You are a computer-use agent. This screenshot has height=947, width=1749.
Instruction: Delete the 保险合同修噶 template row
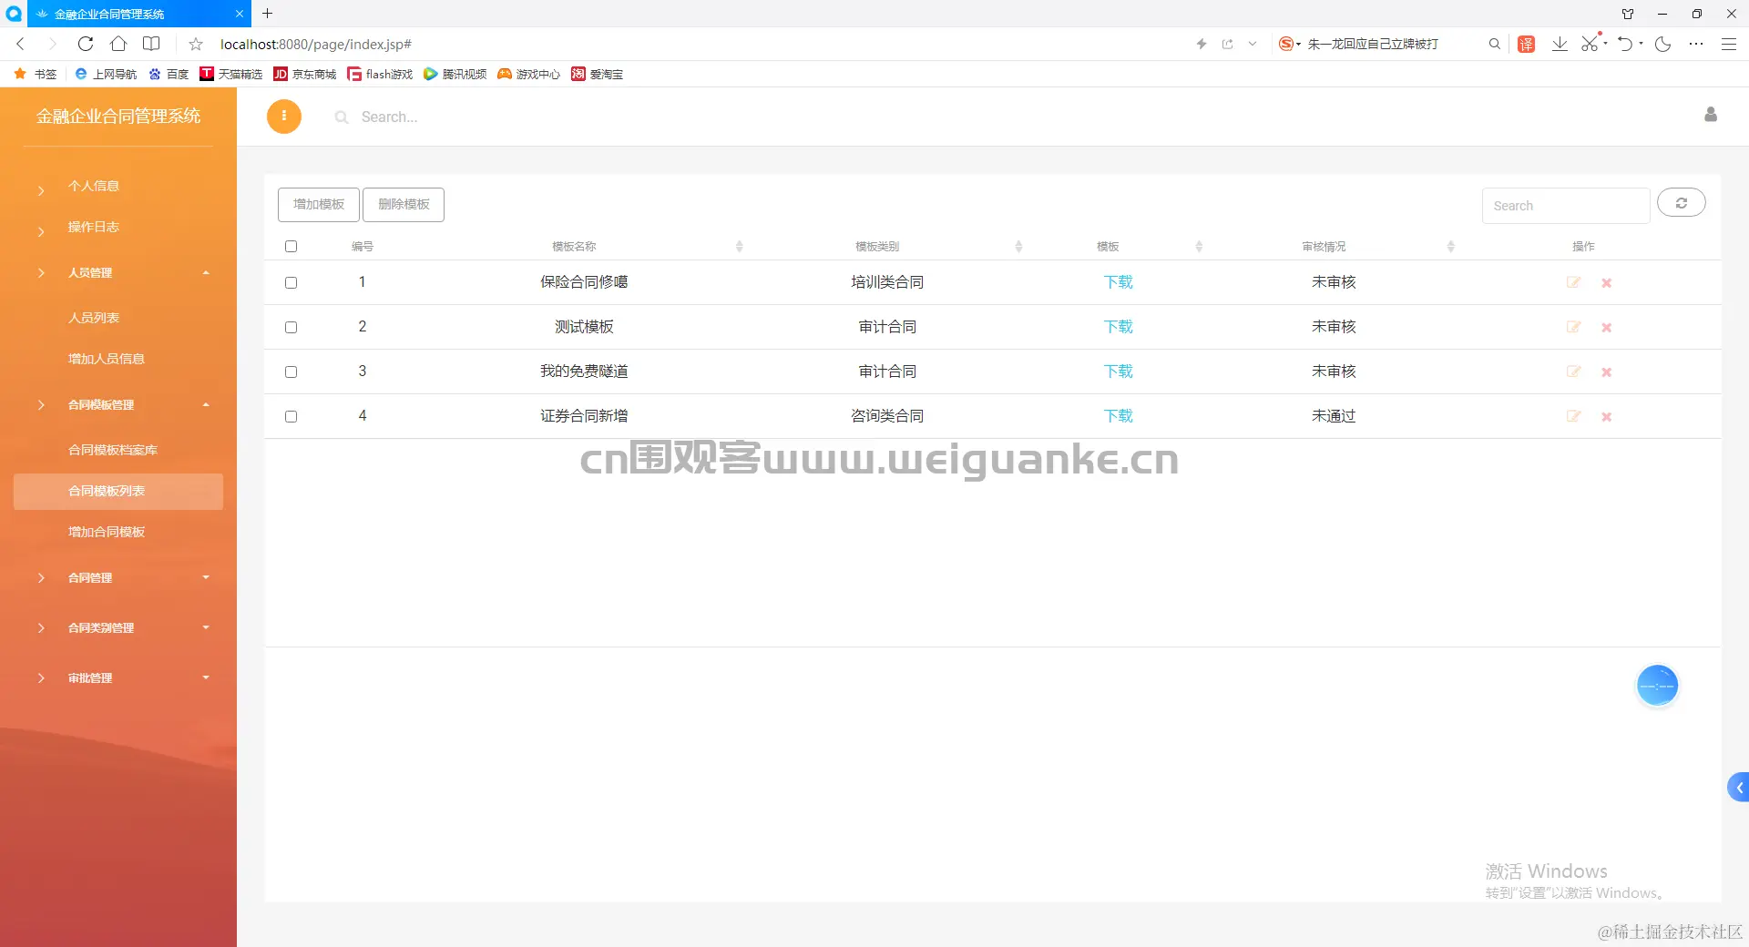[1607, 283]
